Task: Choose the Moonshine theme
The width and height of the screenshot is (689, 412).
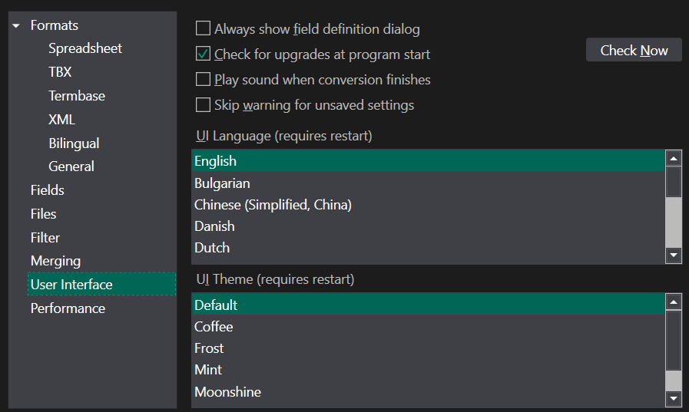Action: point(428,391)
